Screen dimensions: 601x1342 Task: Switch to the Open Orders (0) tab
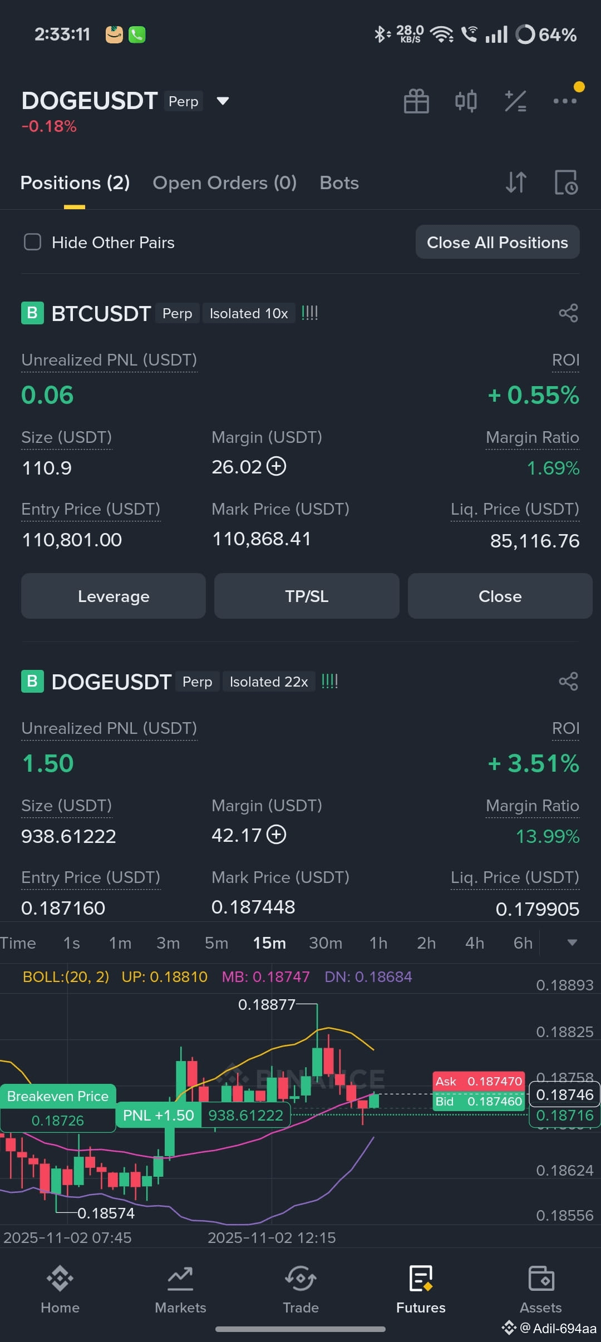click(x=225, y=182)
